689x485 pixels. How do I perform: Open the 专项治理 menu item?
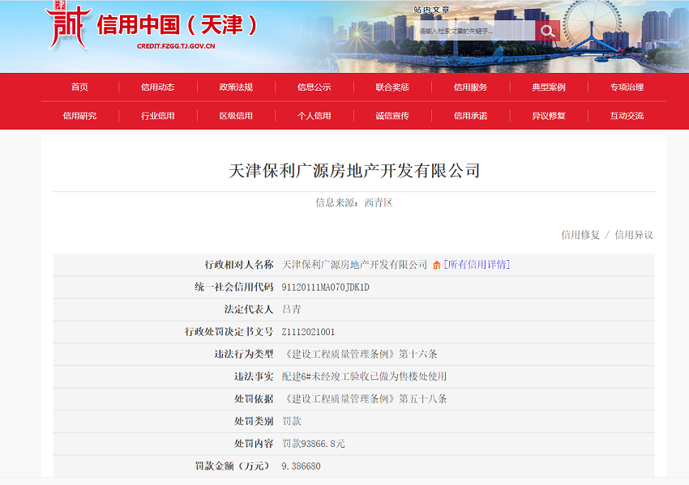click(x=627, y=87)
